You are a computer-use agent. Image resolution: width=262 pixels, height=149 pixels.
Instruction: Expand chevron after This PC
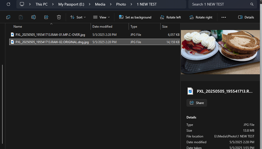pos(53,4)
